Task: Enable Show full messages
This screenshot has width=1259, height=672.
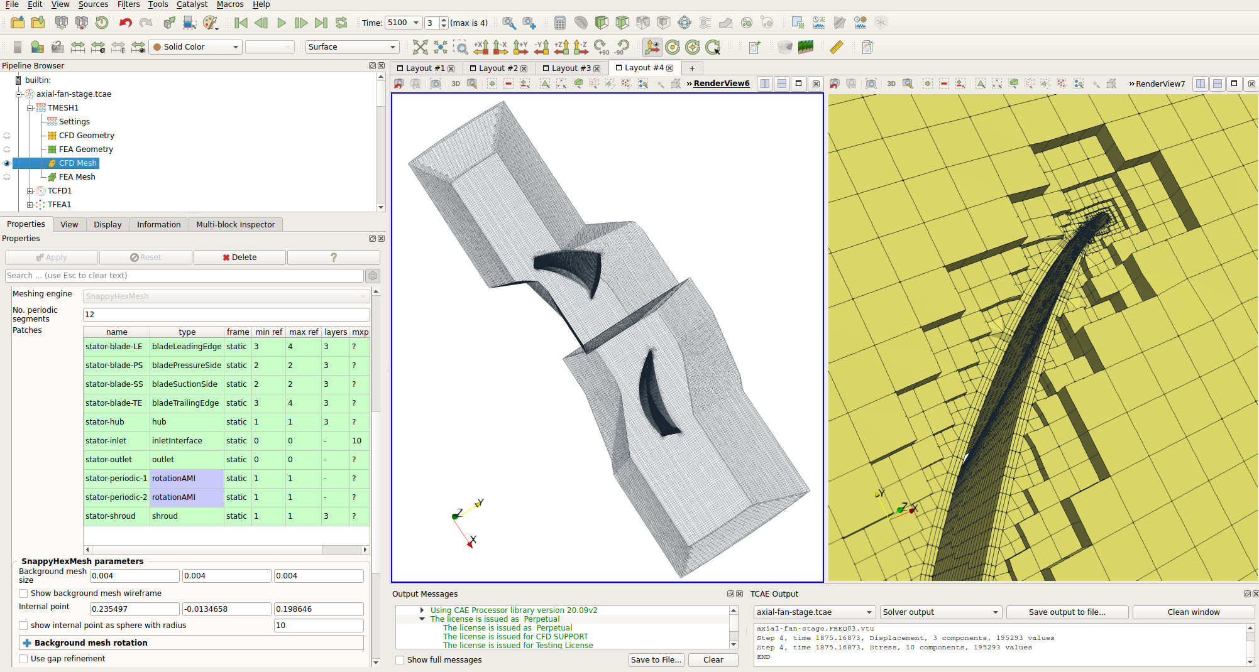Action: click(x=400, y=659)
